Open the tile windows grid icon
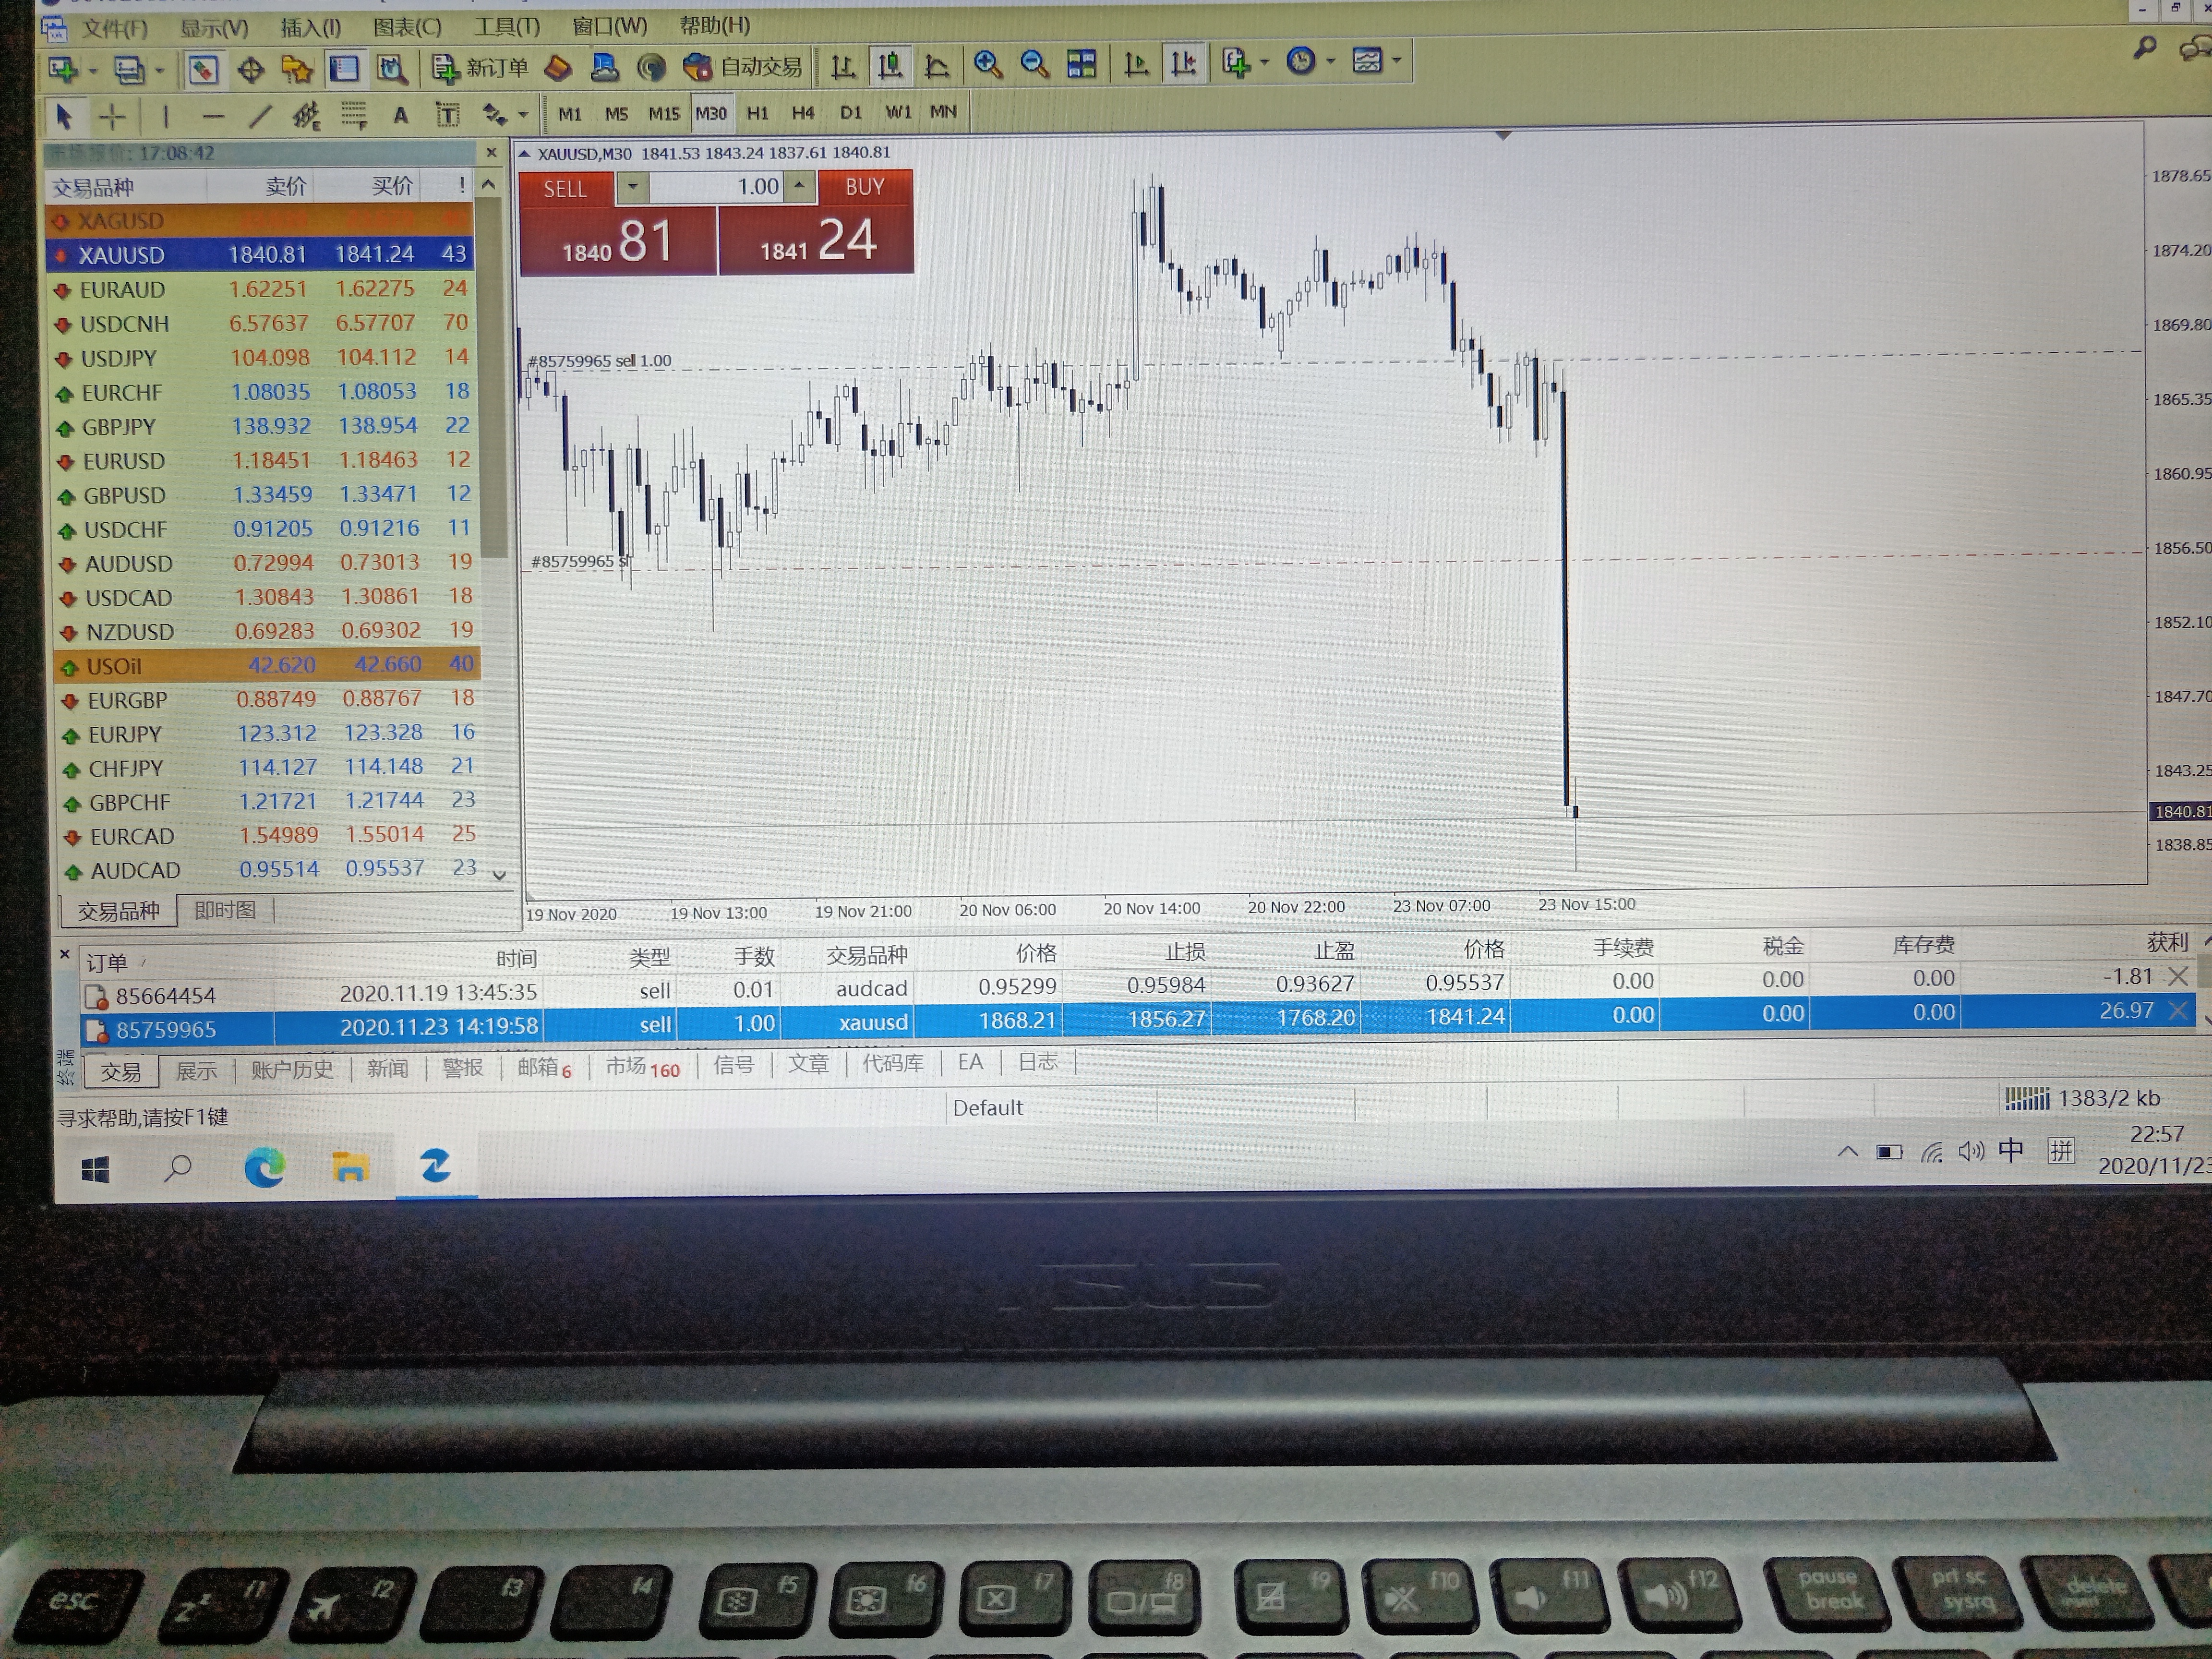The height and width of the screenshot is (1659, 2212). click(1081, 64)
